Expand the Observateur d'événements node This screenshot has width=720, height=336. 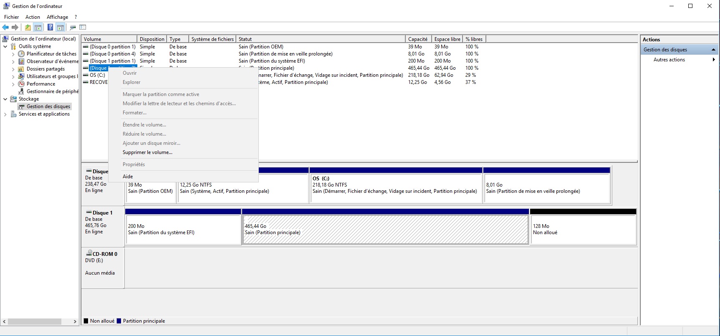(13, 61)
